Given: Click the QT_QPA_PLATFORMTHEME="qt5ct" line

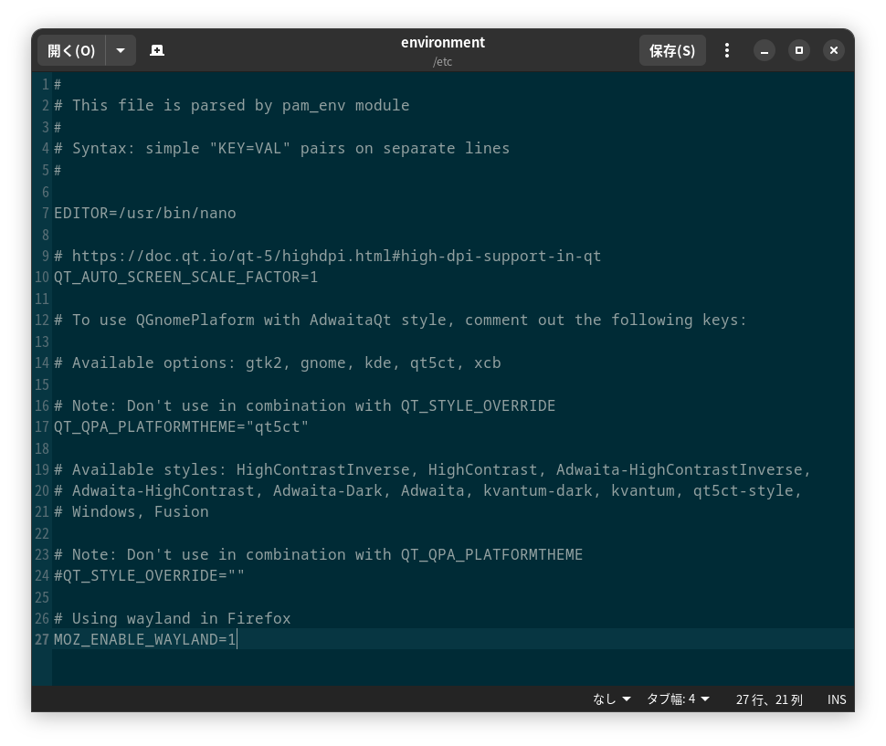Looking at the screenshot, I should click(x=182, y=427).
